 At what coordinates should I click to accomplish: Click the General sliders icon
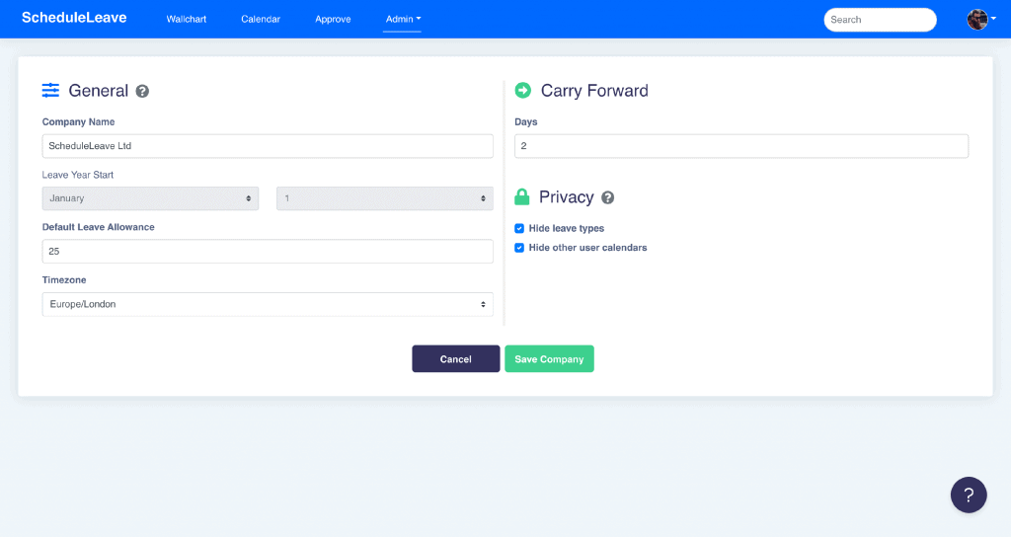click(50, 91)
